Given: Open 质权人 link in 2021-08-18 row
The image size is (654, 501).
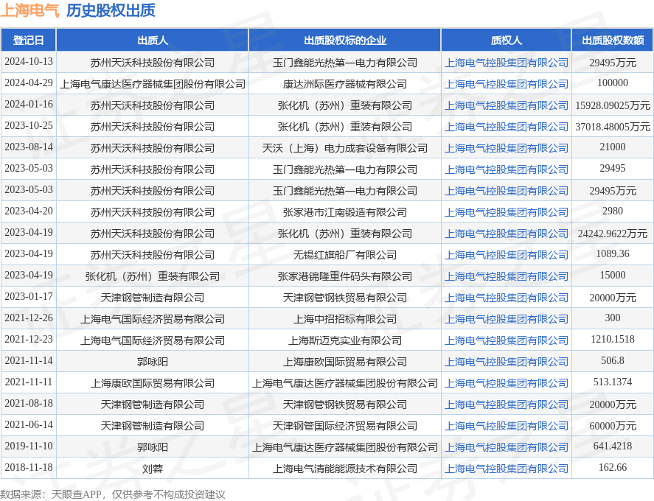Looking at the screenshot, I should [507, 404].
